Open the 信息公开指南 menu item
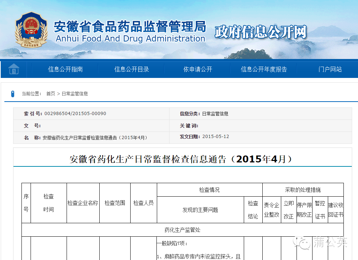Image resolution: width=358 pixels, height=260 pixels. (65, 69)
